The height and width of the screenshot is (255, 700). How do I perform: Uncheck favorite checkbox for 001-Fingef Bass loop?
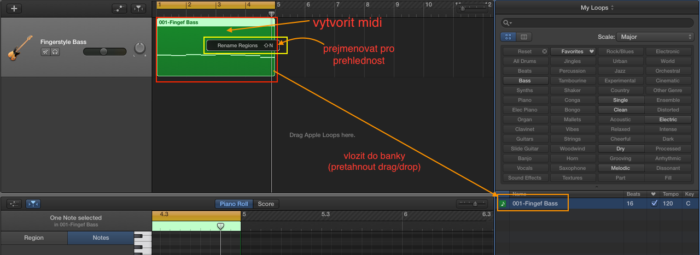point(655,204)
